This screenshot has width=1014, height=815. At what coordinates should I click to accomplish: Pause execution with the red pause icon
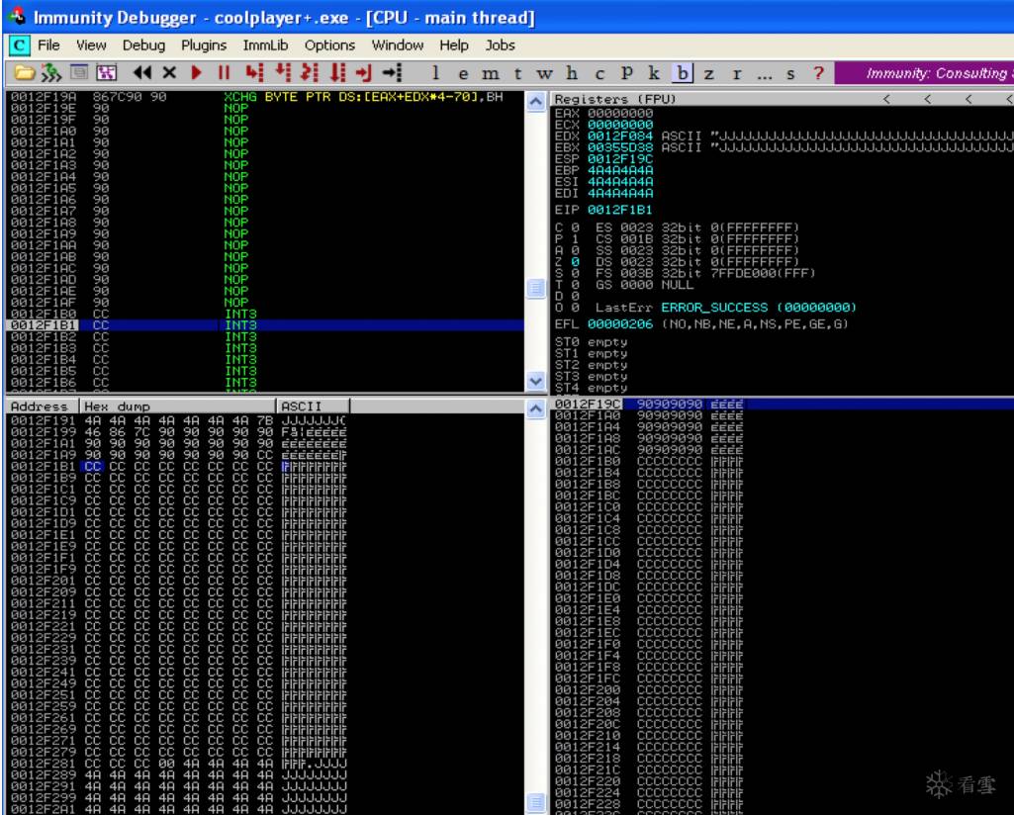224,72
